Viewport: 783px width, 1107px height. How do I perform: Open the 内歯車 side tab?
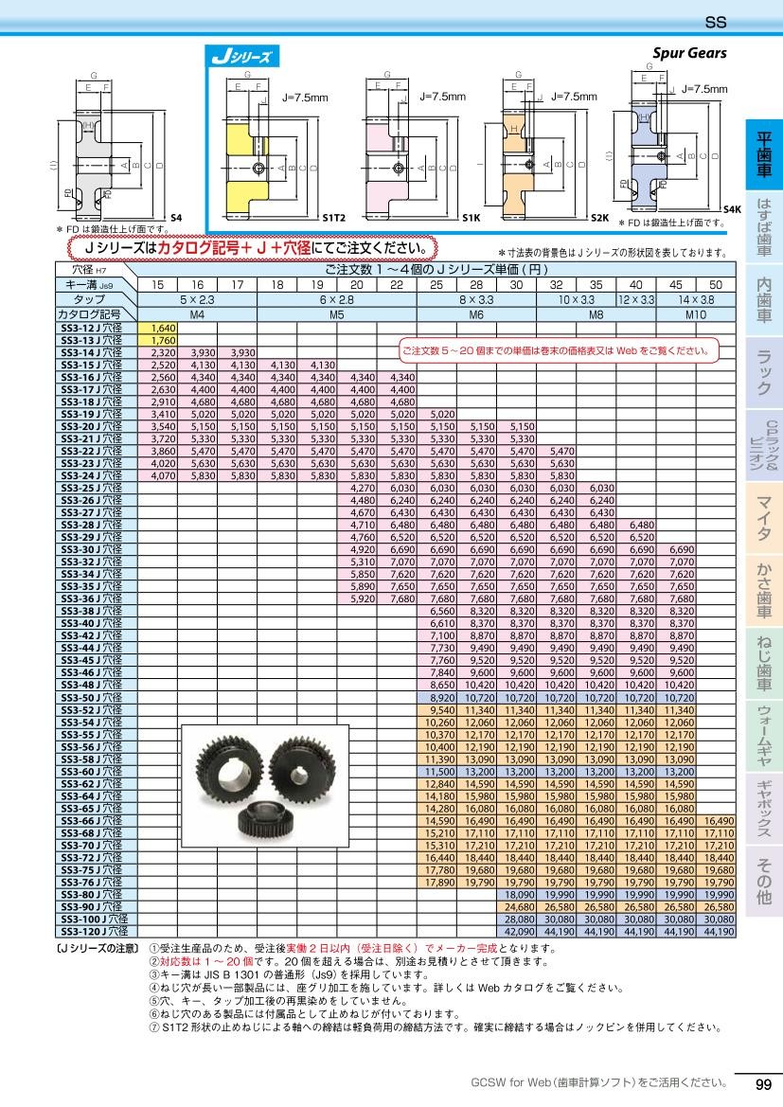[x=764, y=299]
